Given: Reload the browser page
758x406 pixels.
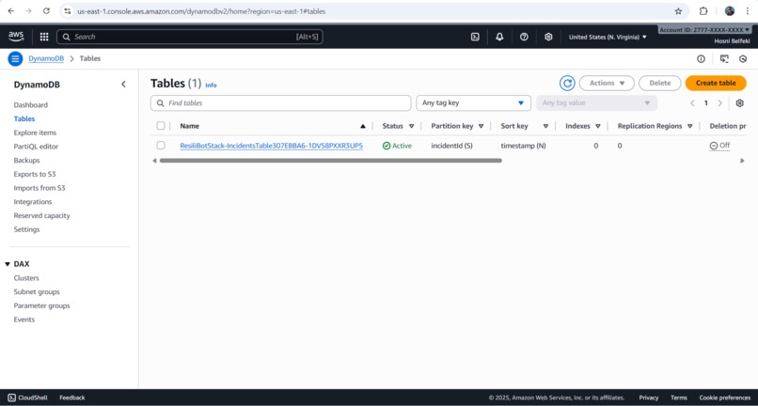Looking at the screenshot, I should pyautogui.click(x=46, y=10).
